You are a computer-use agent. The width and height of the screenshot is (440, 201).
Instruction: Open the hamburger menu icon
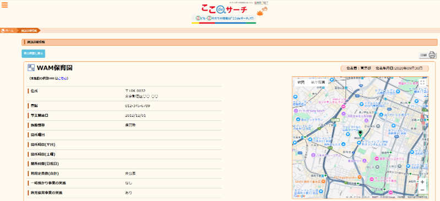pyautogui.click(x=5, y=5)
